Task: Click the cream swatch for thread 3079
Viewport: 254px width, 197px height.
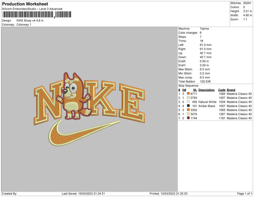Action: click(x=188, y=114)
